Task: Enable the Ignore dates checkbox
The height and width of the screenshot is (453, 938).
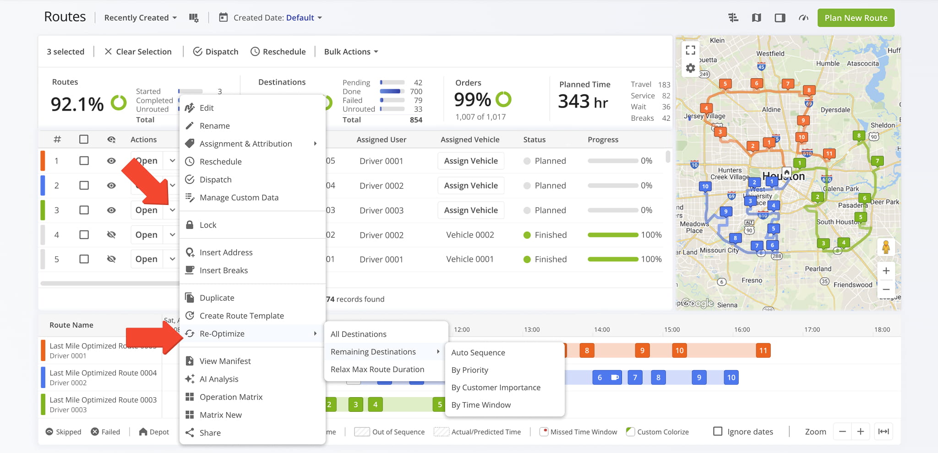Action: [718, 431]
